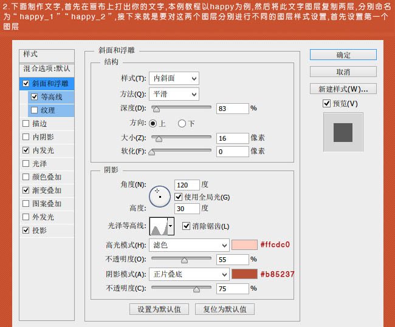Click the 大小 value field 16
Viewport: 395px width, 327px height.
(x=233, y=138)
